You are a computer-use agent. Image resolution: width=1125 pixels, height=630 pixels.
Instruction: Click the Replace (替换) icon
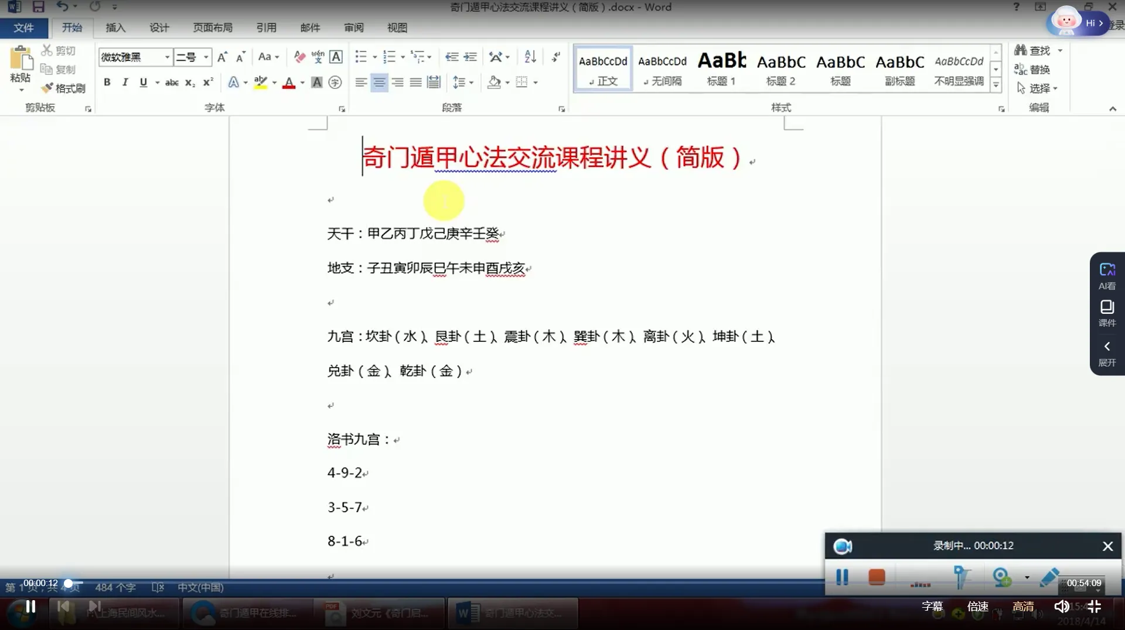pos(1035,69)
